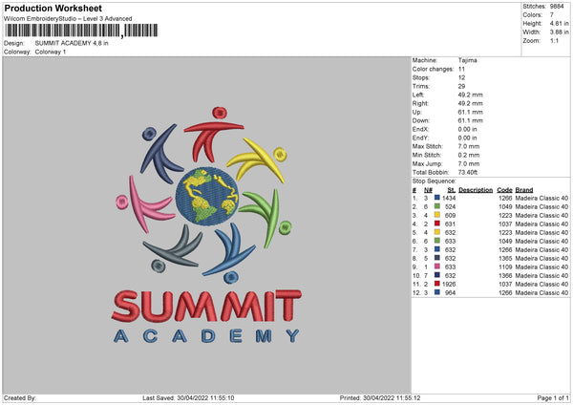Click the green swatch for stop 2
This screenshot has width=573, height=405.
(437, 205)
